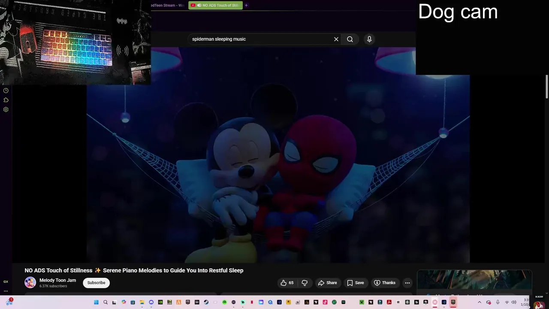Open Copilot from the taskbar
The height and width of the screenshot is (309, 549).
[x=124, y=302]
